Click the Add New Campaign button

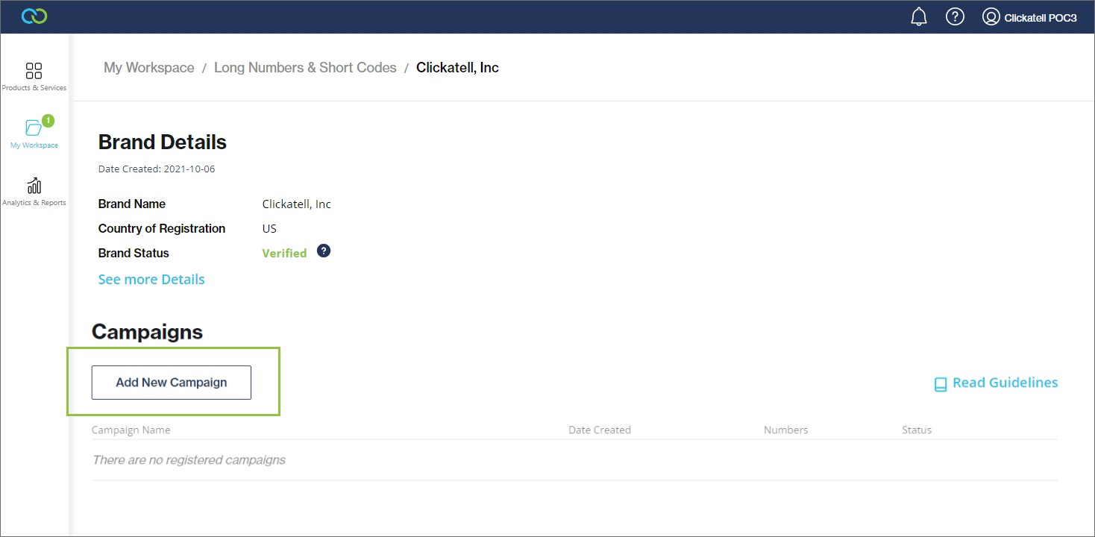(x=172, y=383)
